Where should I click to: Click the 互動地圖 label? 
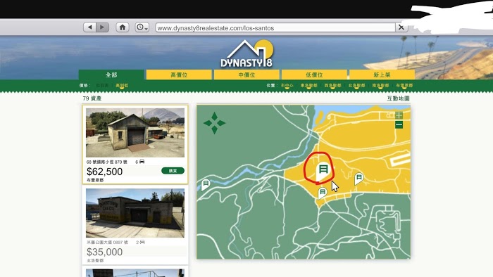[398, 98]
